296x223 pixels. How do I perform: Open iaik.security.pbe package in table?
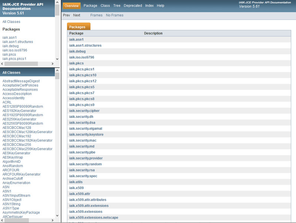click(x=82, y=152)
